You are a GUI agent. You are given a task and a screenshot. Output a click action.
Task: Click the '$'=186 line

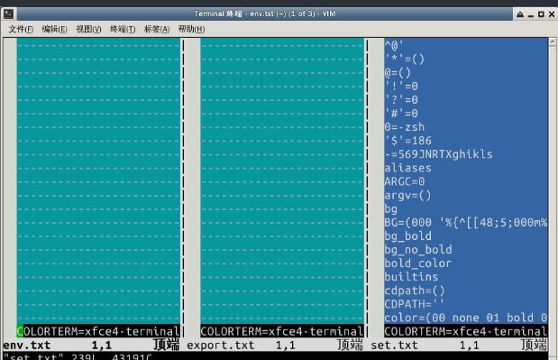(407, 141)
